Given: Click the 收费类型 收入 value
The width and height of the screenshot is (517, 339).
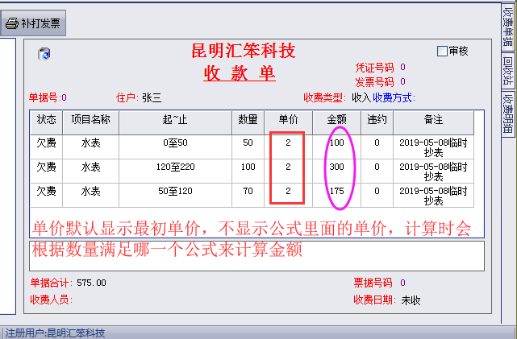Looking at the screenshot, I should coord(361,97).
